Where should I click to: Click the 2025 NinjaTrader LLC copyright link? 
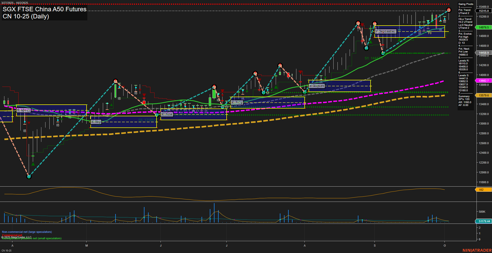click(x=17, y=237)
